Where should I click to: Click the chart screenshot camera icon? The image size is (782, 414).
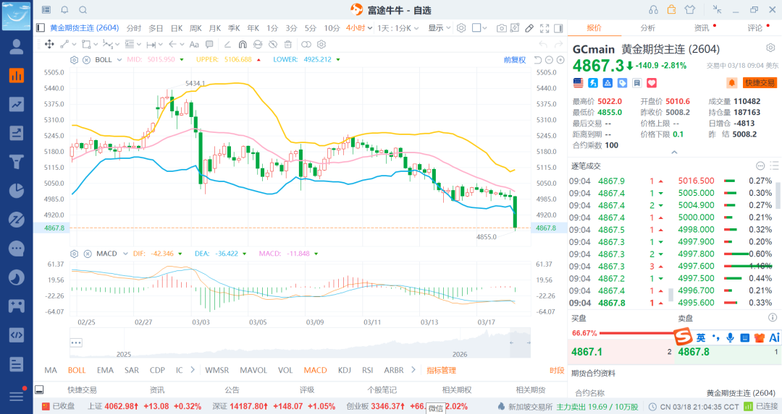(502, 28)
